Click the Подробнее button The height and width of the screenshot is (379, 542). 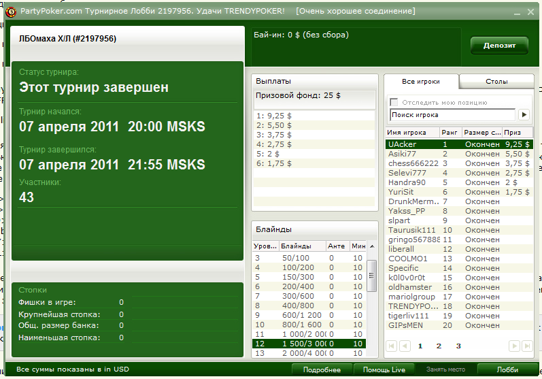tap(322, 369)
